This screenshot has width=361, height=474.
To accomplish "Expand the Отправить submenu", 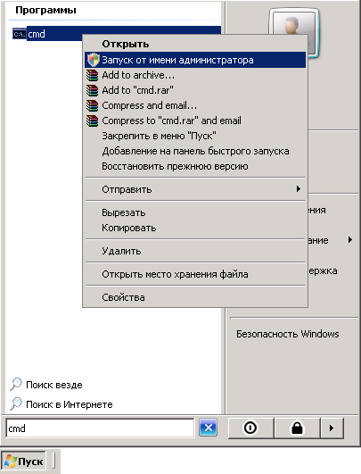I will (195, 189).
